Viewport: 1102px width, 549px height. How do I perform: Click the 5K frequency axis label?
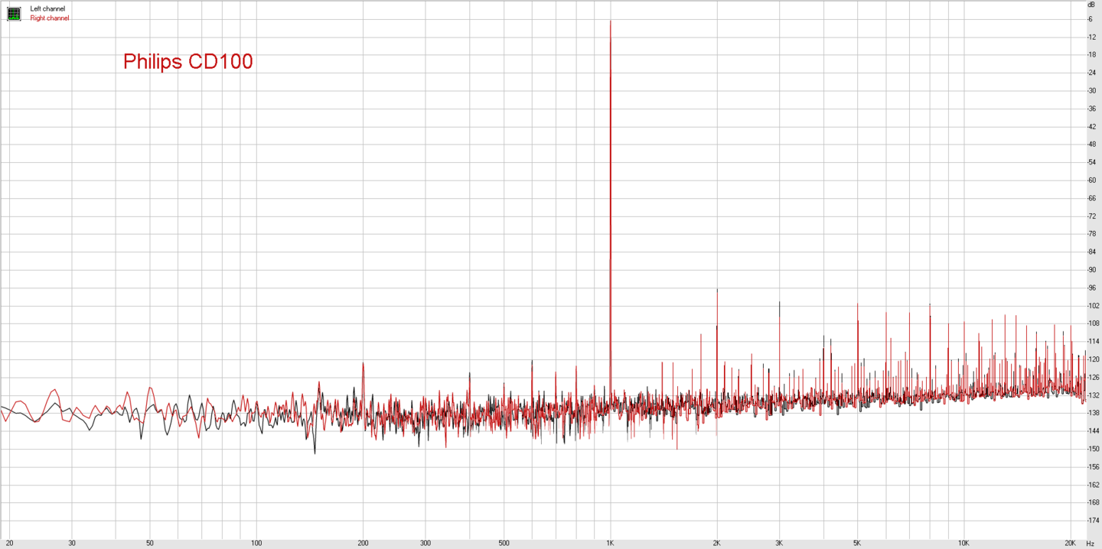coord(857,544)
